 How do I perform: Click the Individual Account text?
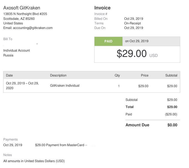coord(17,50)
